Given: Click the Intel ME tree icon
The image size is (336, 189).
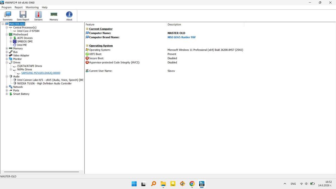Looking at the screenshot, I should point(14,45).
